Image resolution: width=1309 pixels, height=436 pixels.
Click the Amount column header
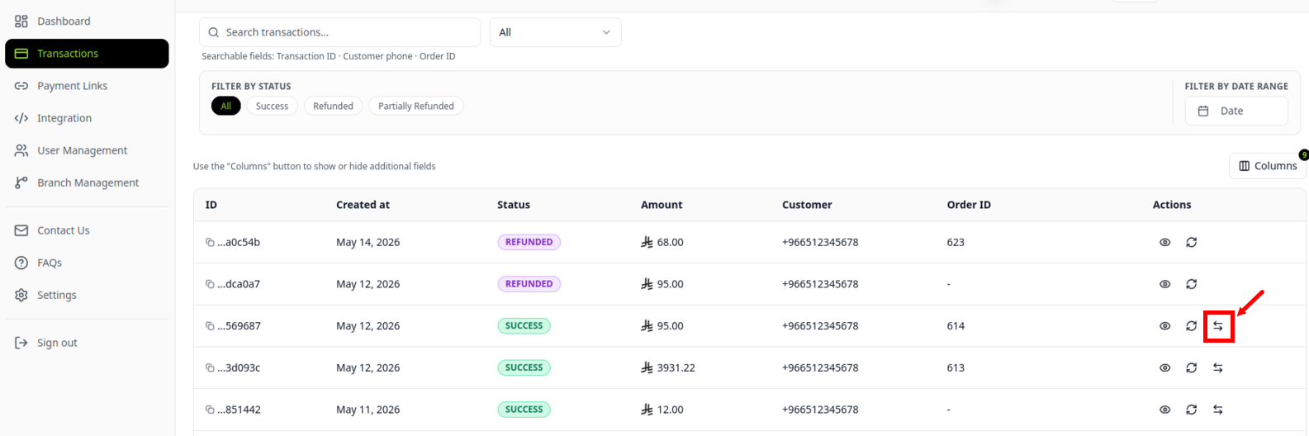tap(662, 205)
